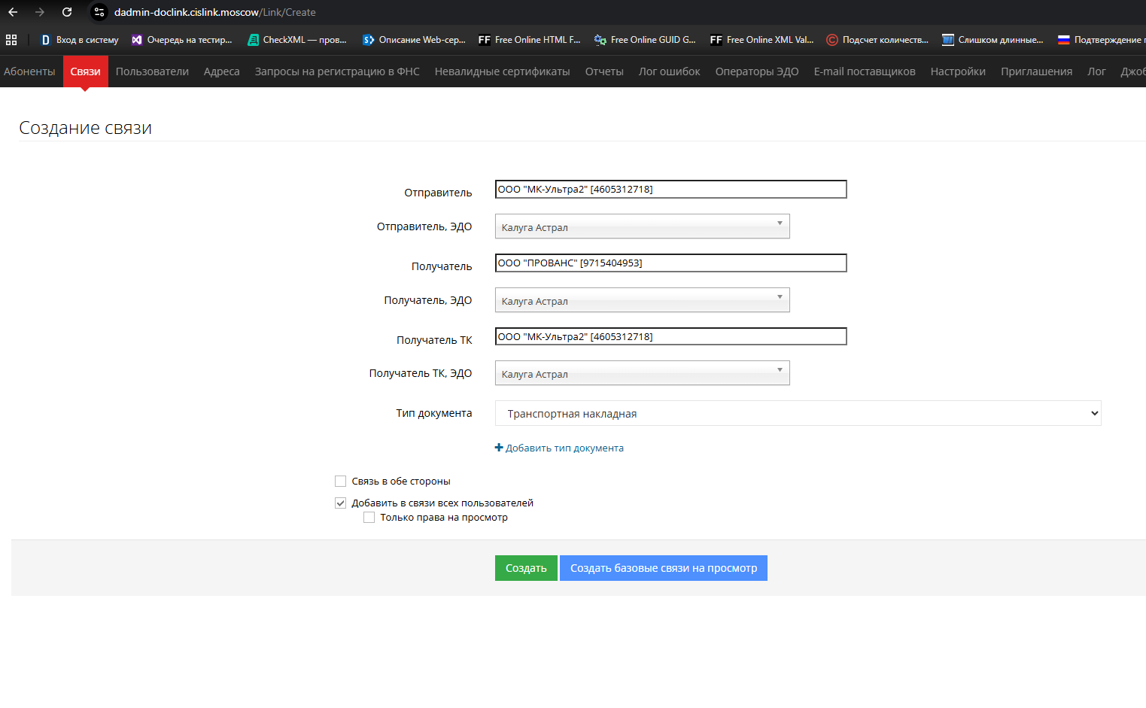Open the 'Отчеты' tab
Image resolution: width=1146 pixels, height=708 pixels.
604,71
